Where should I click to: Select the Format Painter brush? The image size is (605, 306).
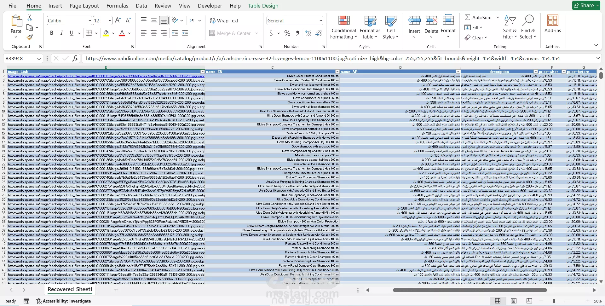(x=30, y=37)
